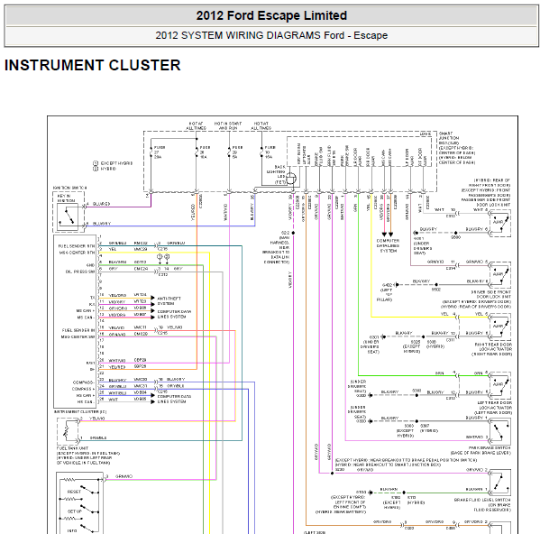Click the 'INFO' switch label
Viewport: 540px width, 534px height.
click(72, 530)
